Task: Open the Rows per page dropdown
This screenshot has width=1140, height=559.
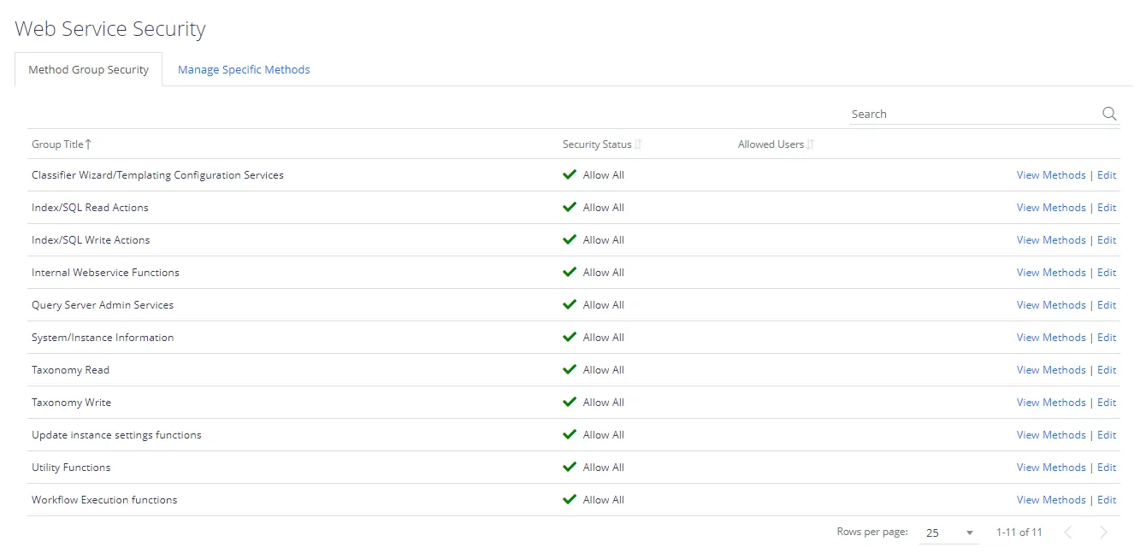Action: click(x=950, y=533)
